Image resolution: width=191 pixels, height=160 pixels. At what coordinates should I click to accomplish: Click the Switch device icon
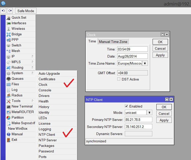[x=9, y=45]
